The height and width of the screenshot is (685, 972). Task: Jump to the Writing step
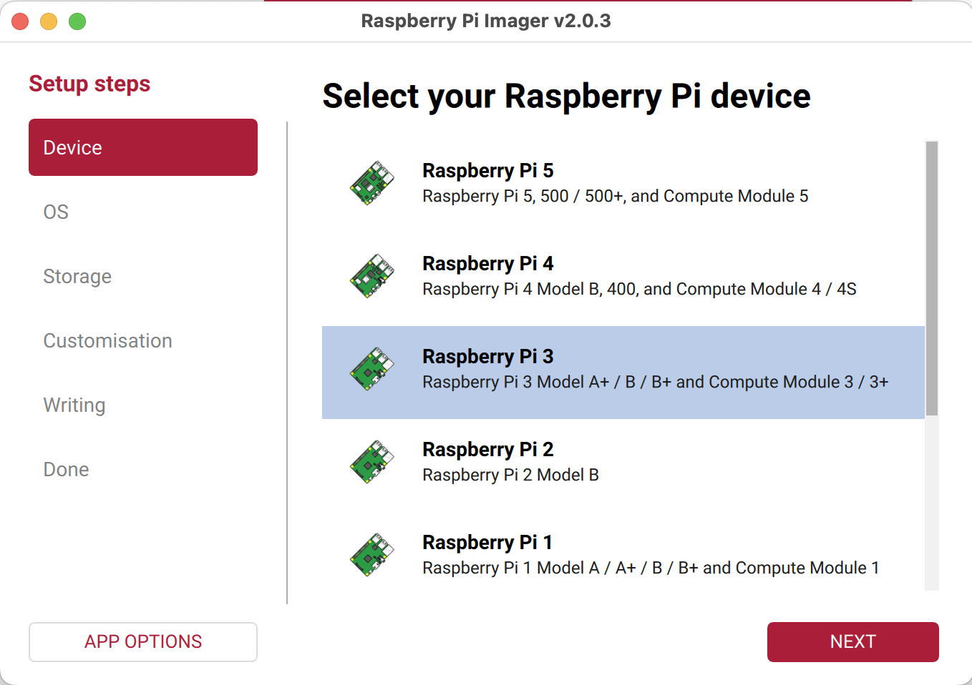74,405
